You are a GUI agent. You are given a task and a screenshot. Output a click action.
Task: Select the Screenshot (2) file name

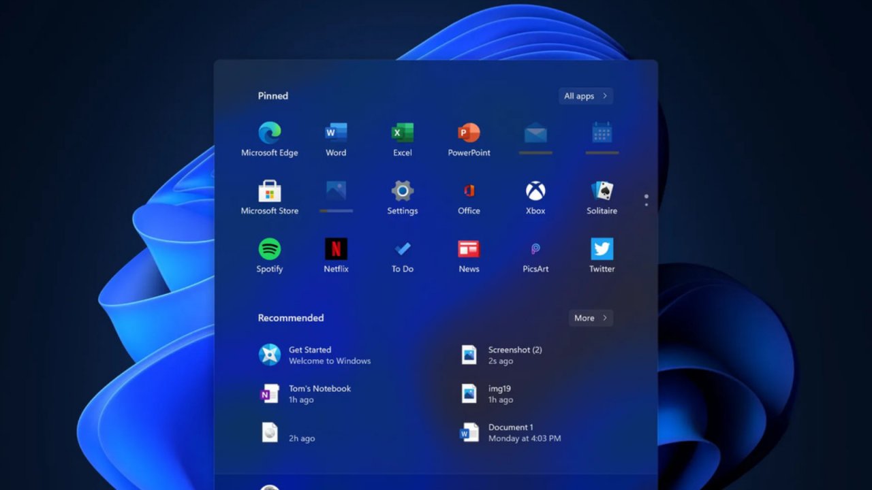515,350
